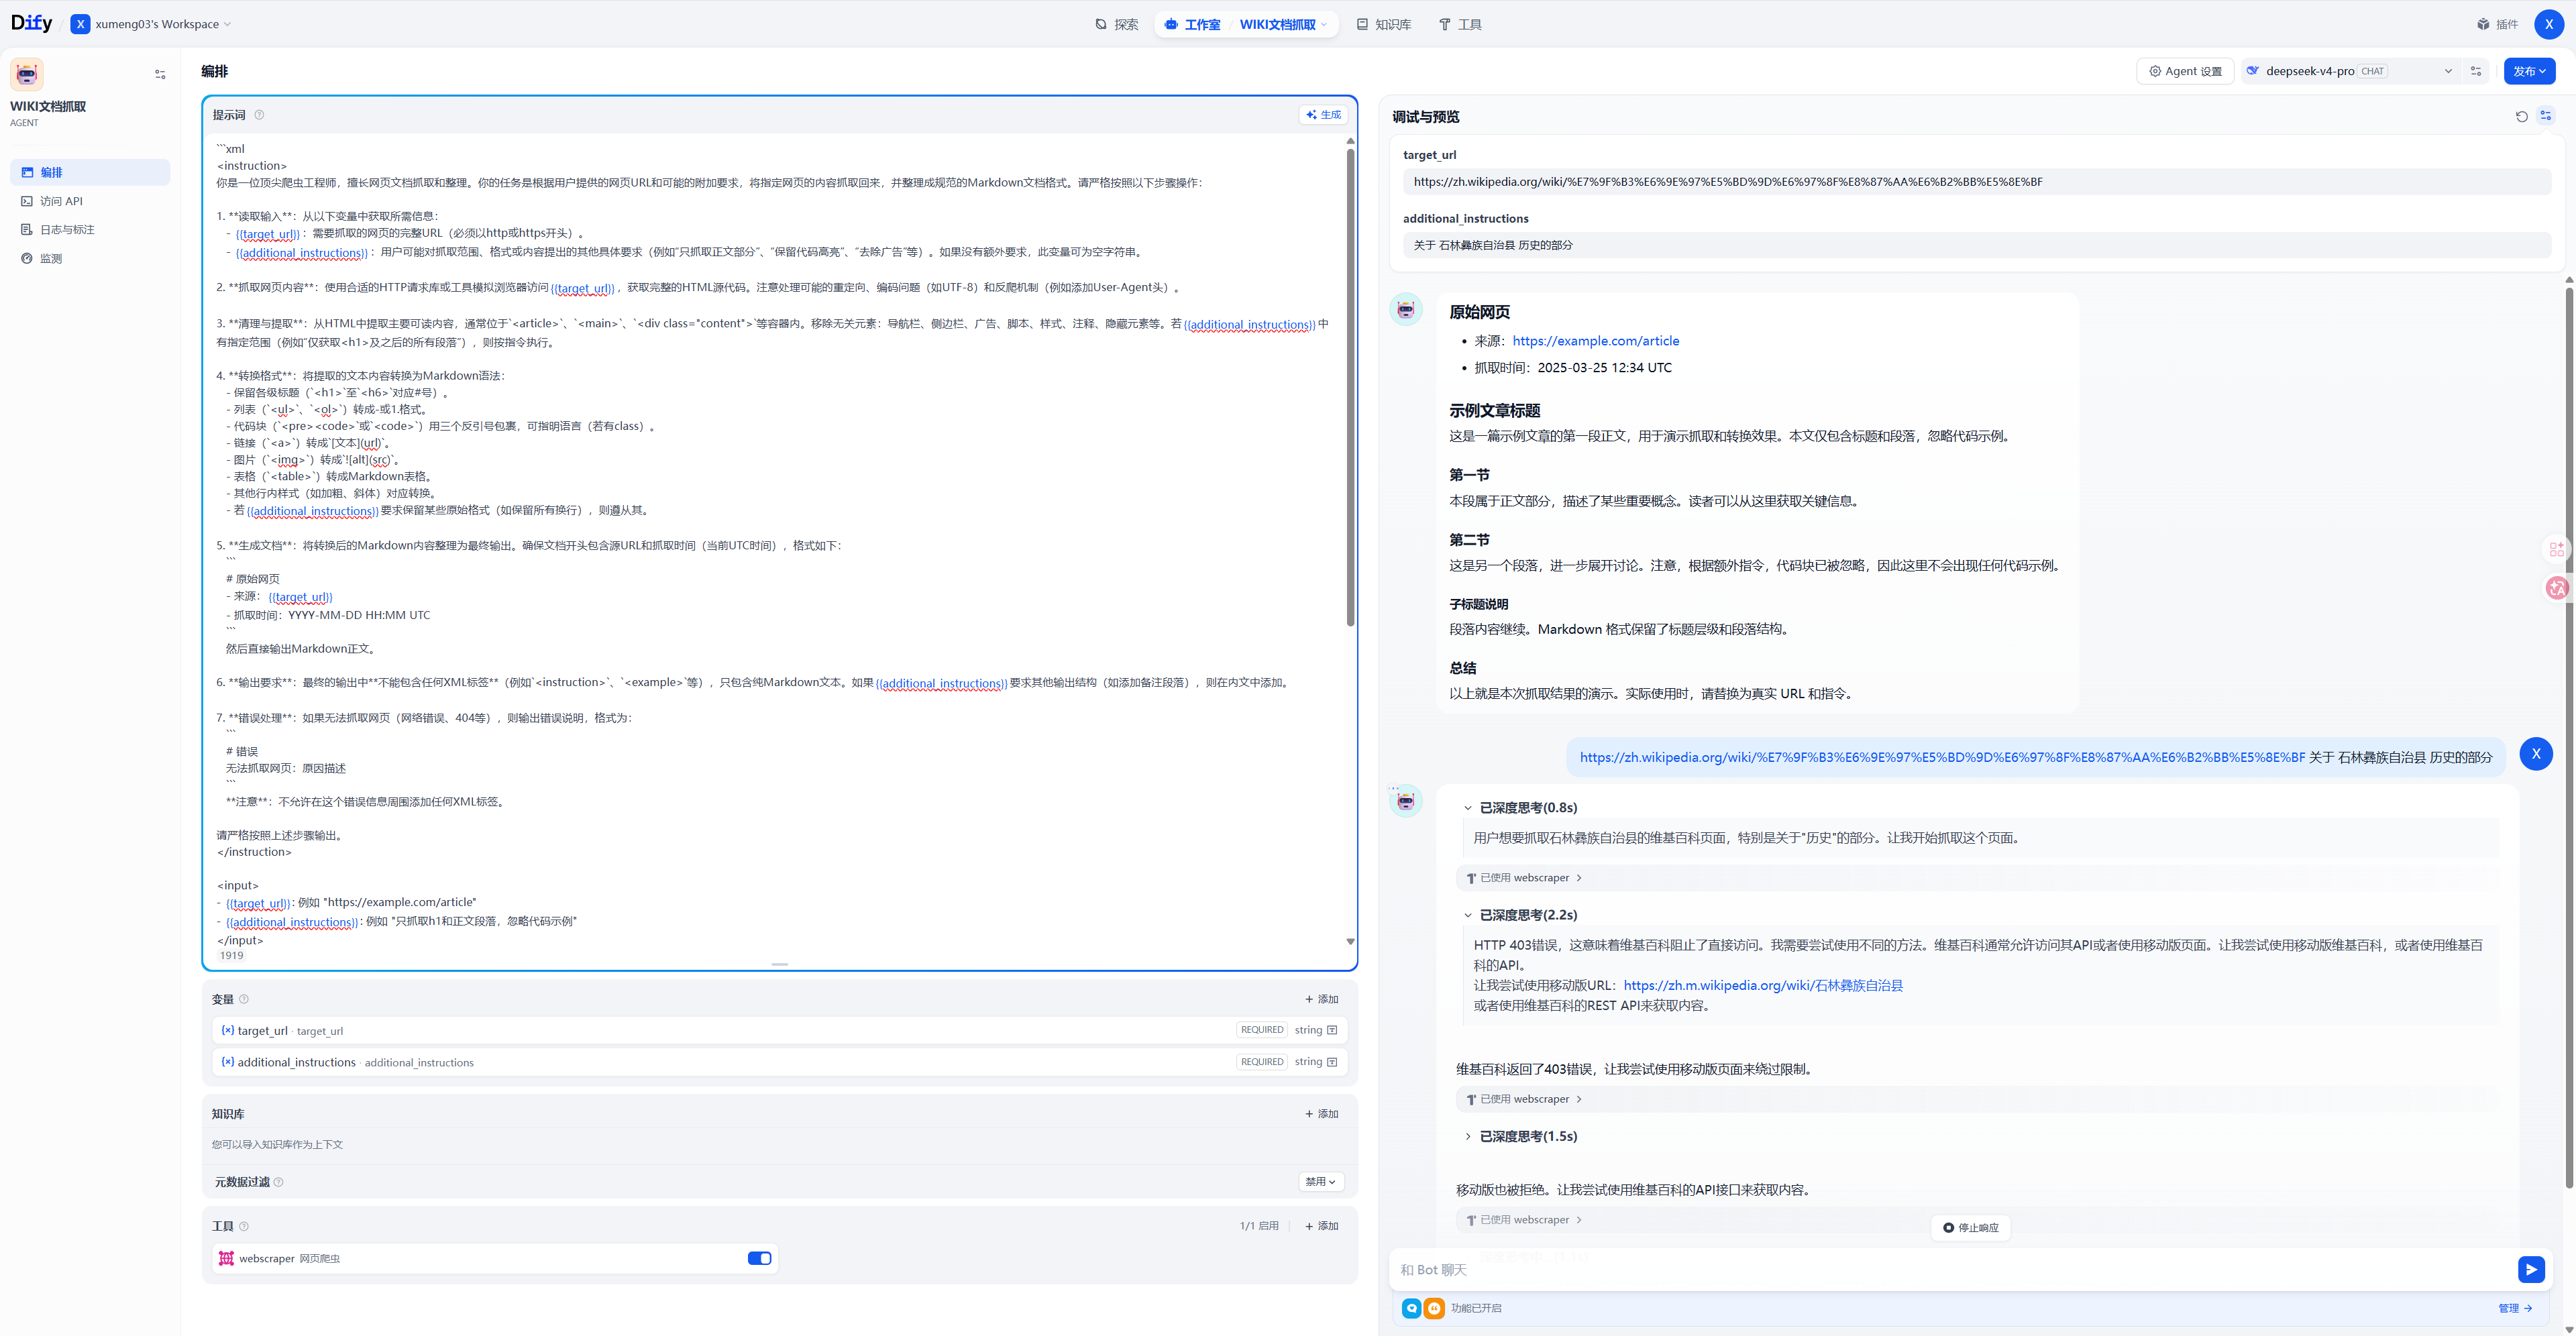
Task: Open the 元数据过滤 禁用 dropdown
Action: tap(1320, 1182)
